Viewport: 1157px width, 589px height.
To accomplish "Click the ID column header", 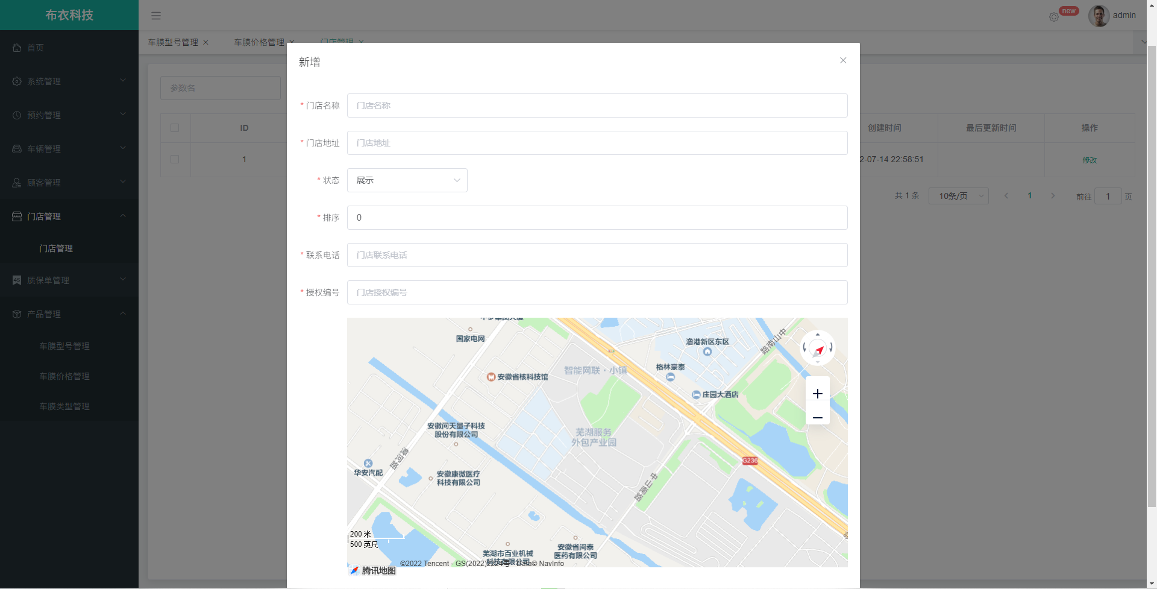I will [x=244, y=128].
